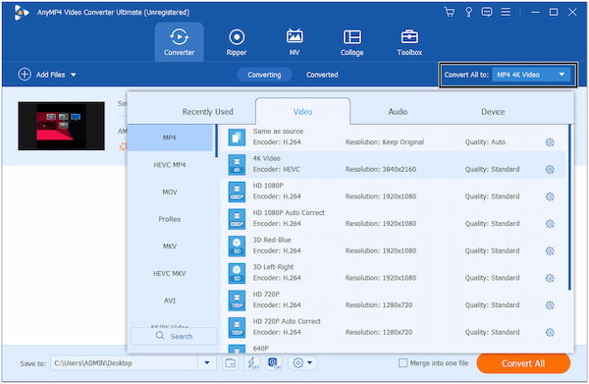The image size is (589, 384).
Task: Open the Ripper module
Action: point(237,42)
